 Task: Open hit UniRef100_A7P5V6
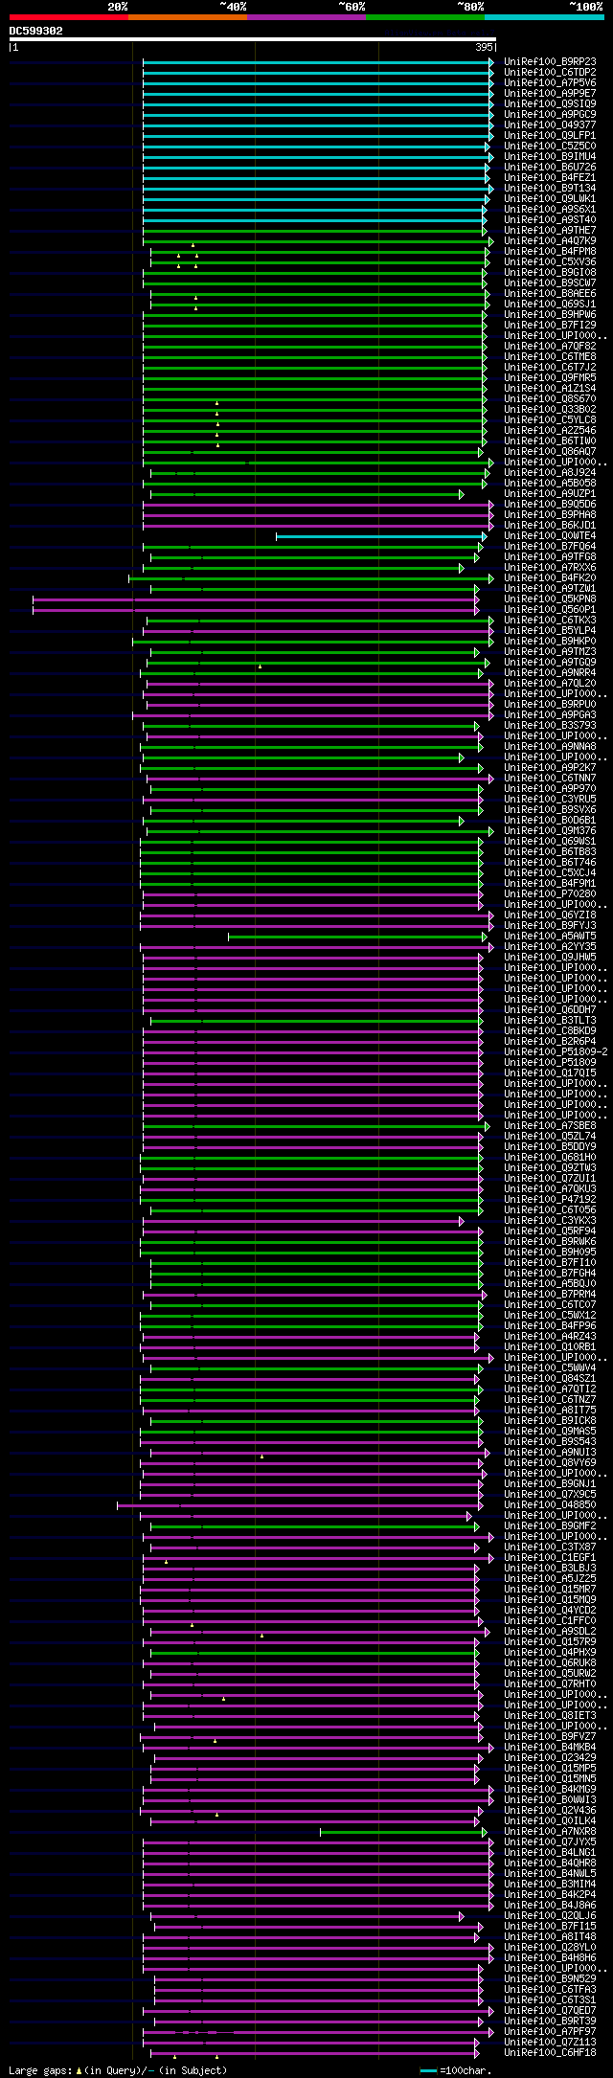(550, 82)
